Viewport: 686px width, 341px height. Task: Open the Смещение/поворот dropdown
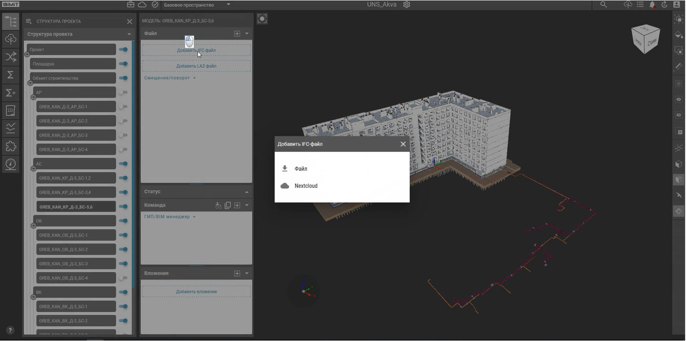coord(170,78)
